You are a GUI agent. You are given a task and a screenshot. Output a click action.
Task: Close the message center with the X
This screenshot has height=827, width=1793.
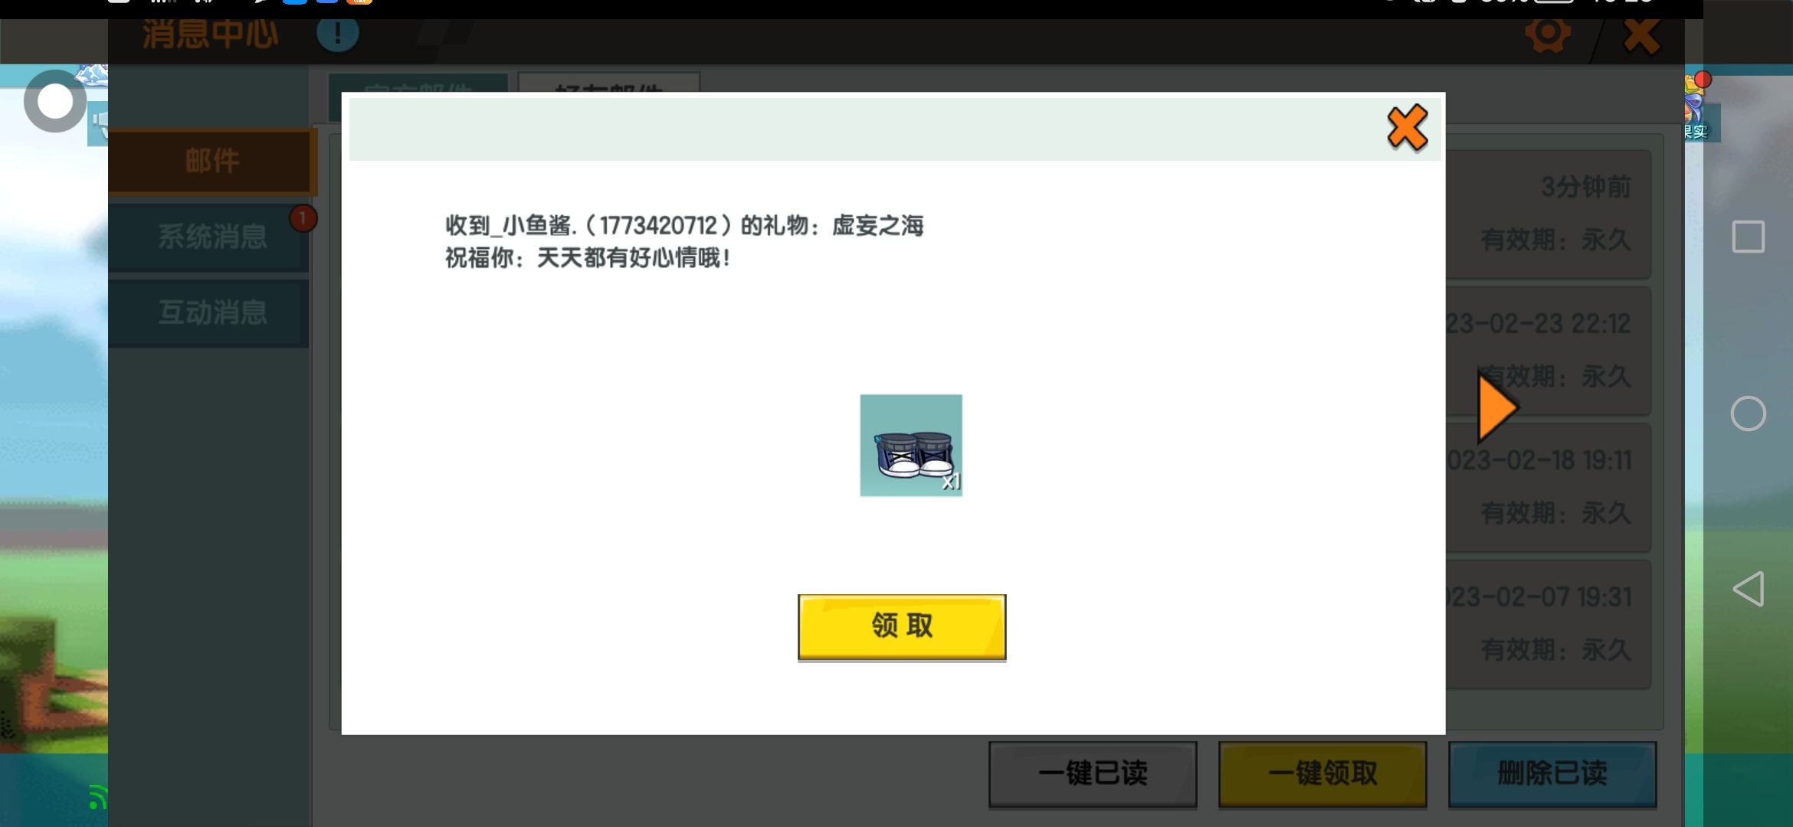click(1641, 36)
